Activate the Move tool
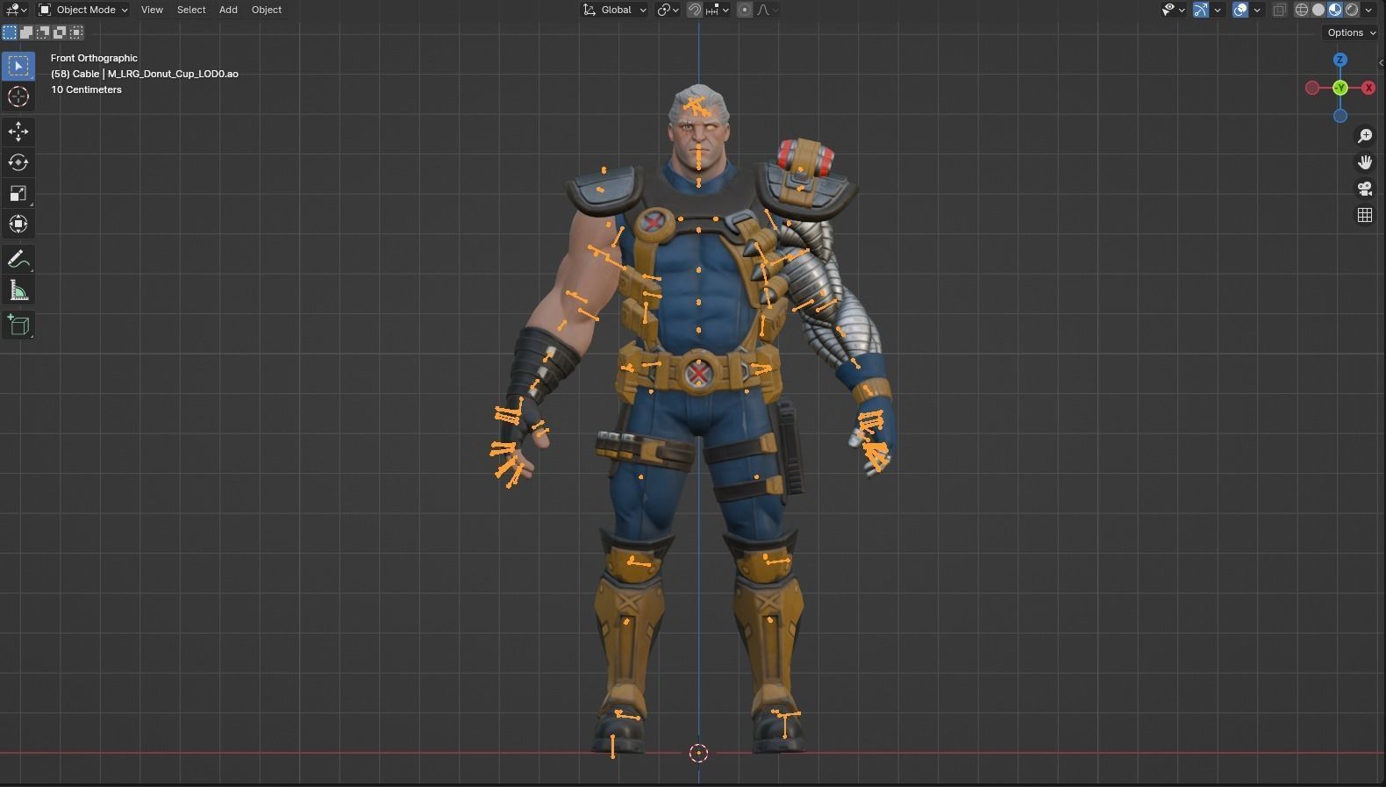The image size is (1386, 787). [x=18, y=132]
